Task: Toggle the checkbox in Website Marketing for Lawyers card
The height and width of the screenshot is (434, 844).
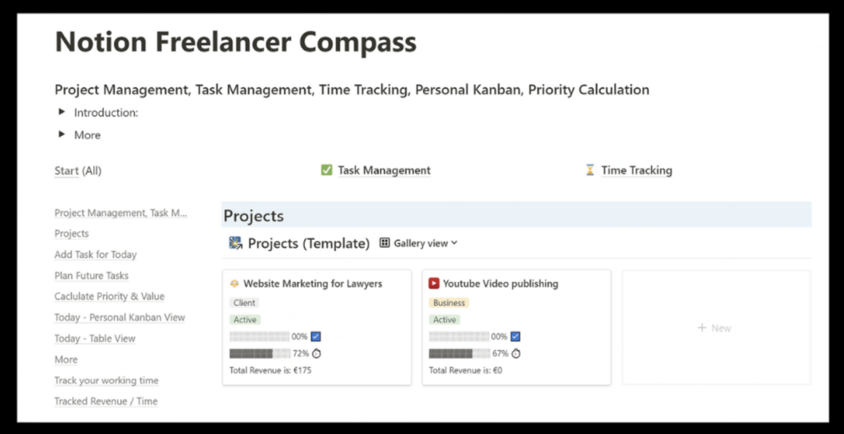Action: tap(316, 337)
